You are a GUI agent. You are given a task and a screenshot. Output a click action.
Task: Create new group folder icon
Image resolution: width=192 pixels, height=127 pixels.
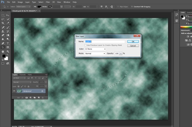tap(35, 98)
